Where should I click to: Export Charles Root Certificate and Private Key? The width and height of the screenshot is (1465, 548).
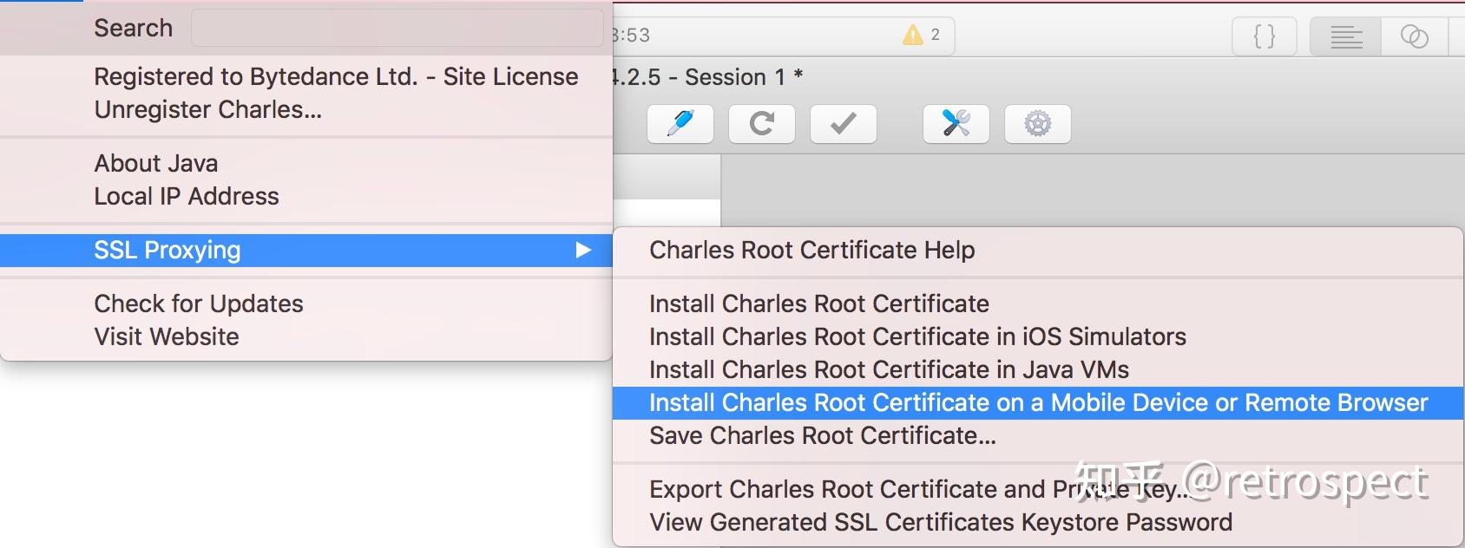(x=1038, y=489)
